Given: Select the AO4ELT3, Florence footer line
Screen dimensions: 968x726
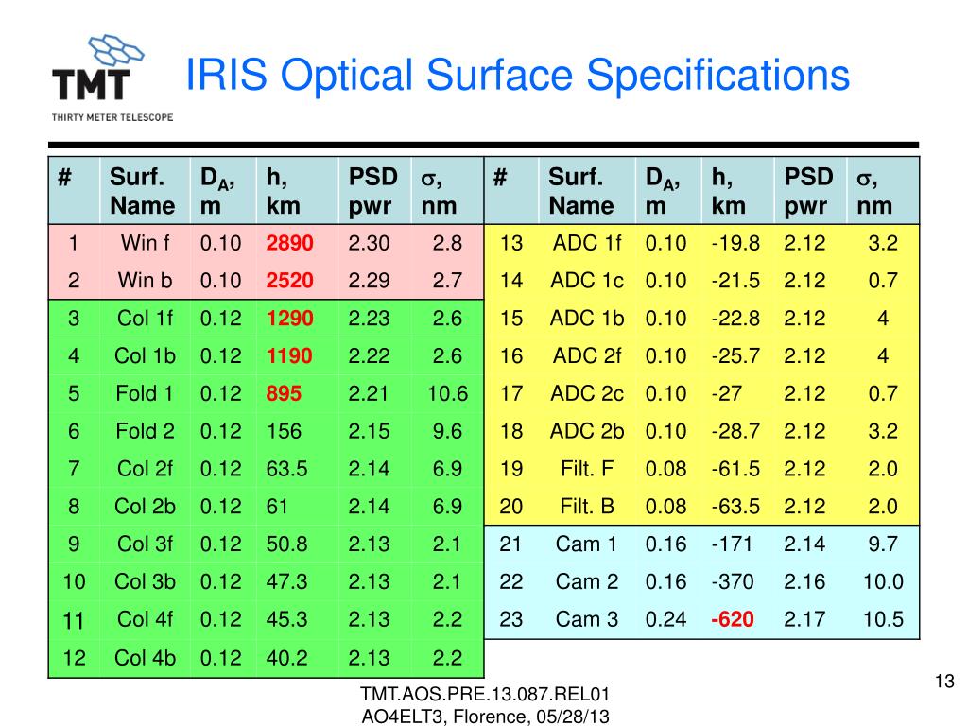Looking at the screenshot, I should 485,717.
